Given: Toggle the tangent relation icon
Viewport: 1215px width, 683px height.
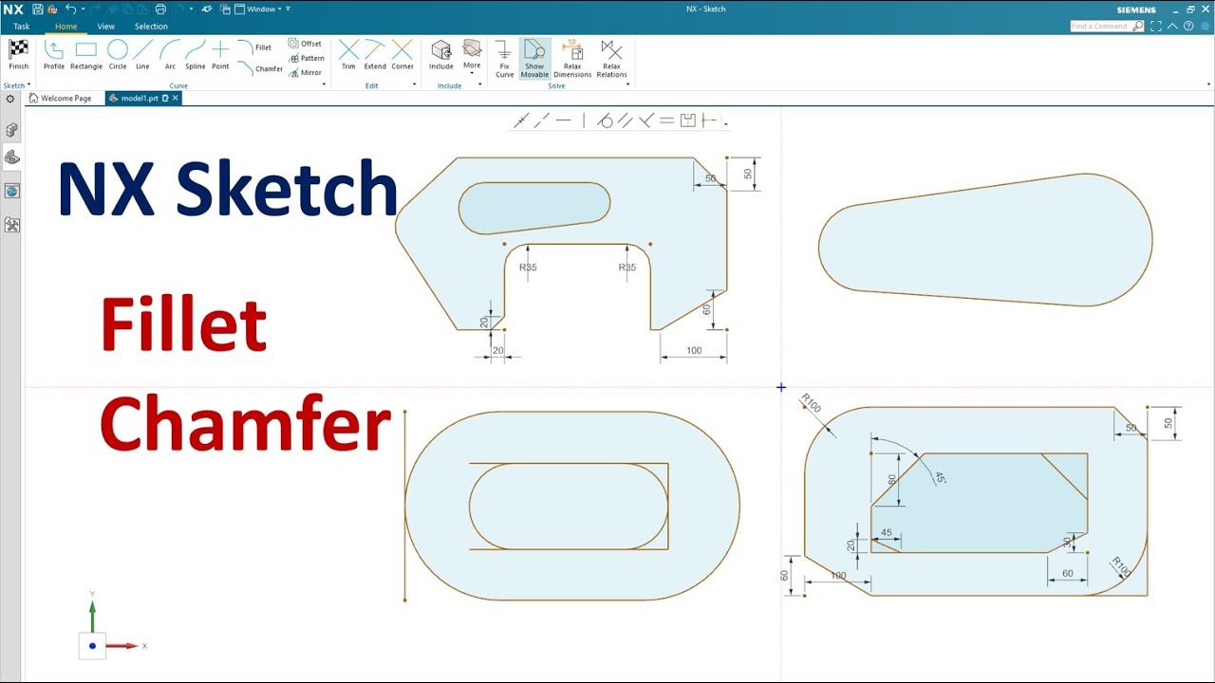Looking at the screenshot, I should click(x=605, y=120).
